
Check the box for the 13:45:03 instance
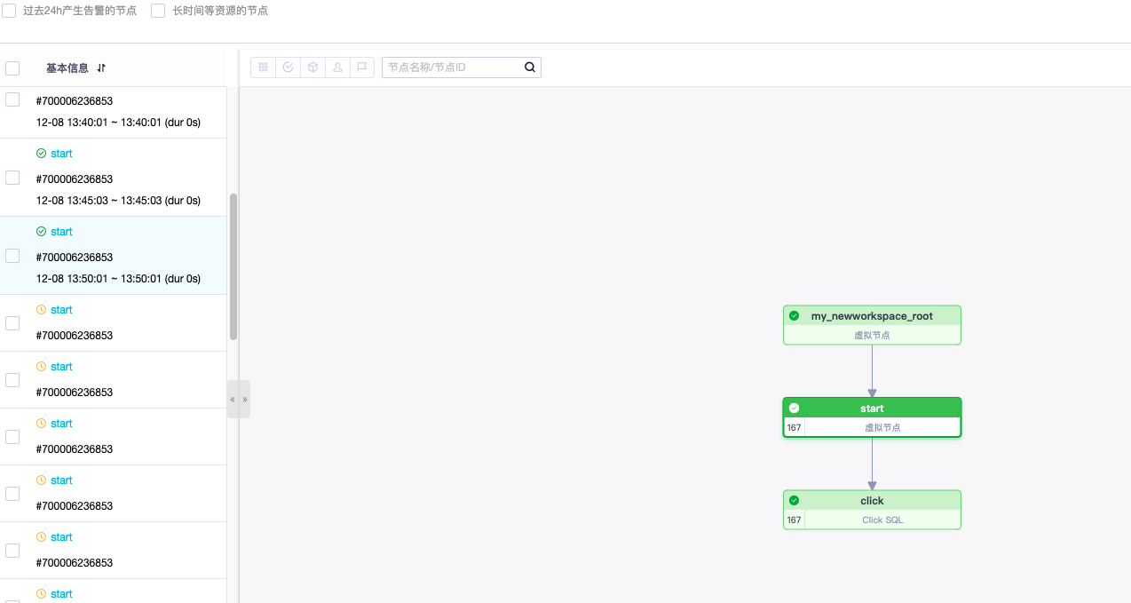(12, 178)
